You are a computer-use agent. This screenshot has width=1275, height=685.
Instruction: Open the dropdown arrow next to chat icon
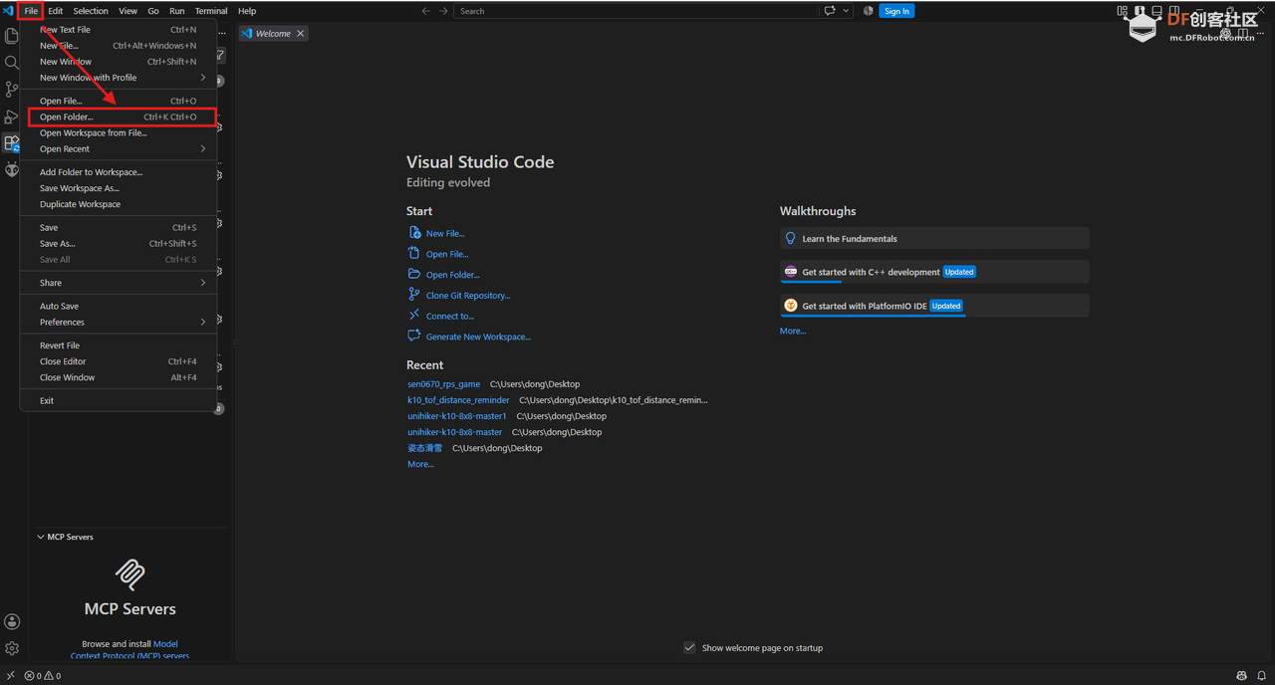[x=847, y=11]
